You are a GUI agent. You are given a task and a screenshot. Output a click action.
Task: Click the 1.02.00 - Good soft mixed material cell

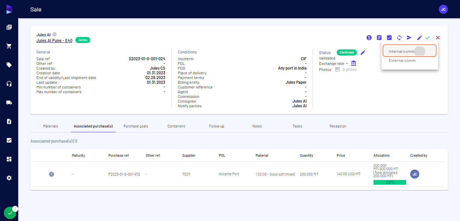click(275, 174)
